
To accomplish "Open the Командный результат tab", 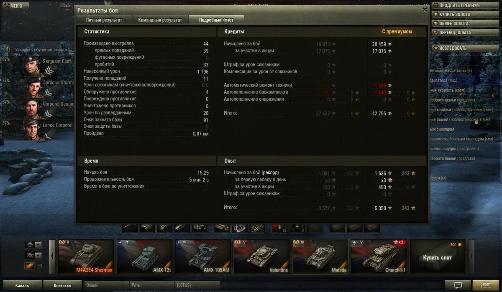I will 160,20.
